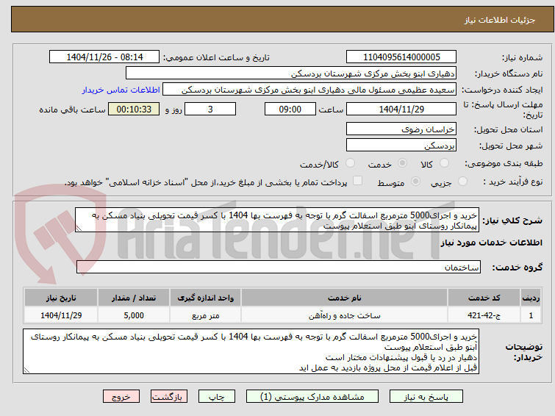The height and width of the screenshot is (416, 555).
Task: Click the row number 1 cell
Action: [531, 315]
